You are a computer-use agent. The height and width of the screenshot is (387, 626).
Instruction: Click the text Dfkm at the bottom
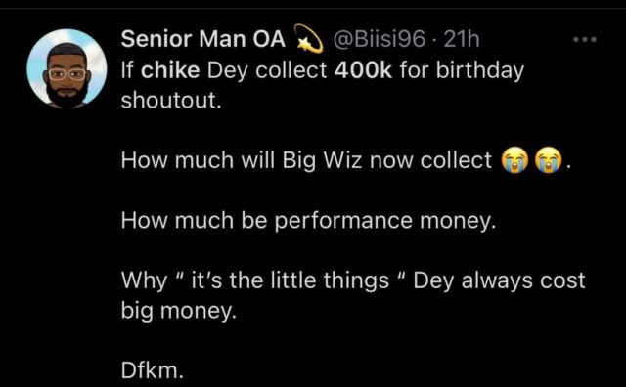[x=153, y=370]
